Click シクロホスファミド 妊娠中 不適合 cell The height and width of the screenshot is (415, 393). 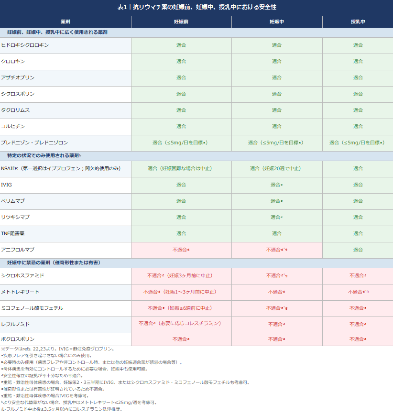point(277,276)
